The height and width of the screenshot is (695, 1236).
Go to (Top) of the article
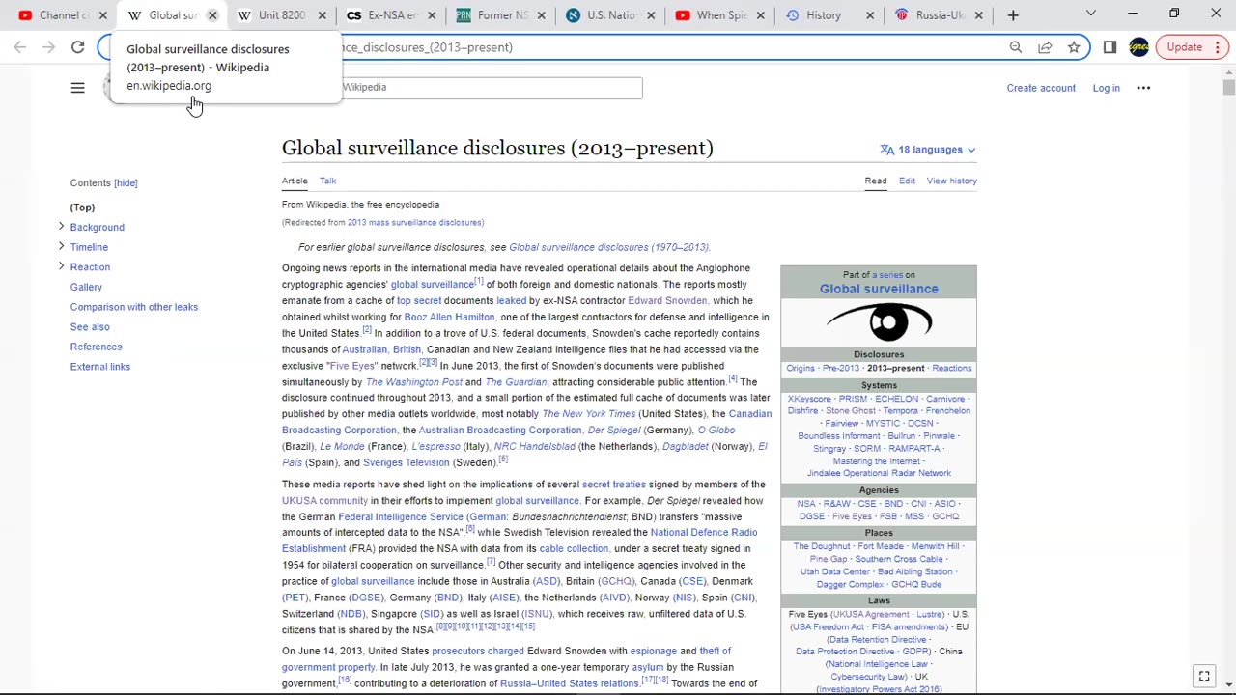point(82,208)
